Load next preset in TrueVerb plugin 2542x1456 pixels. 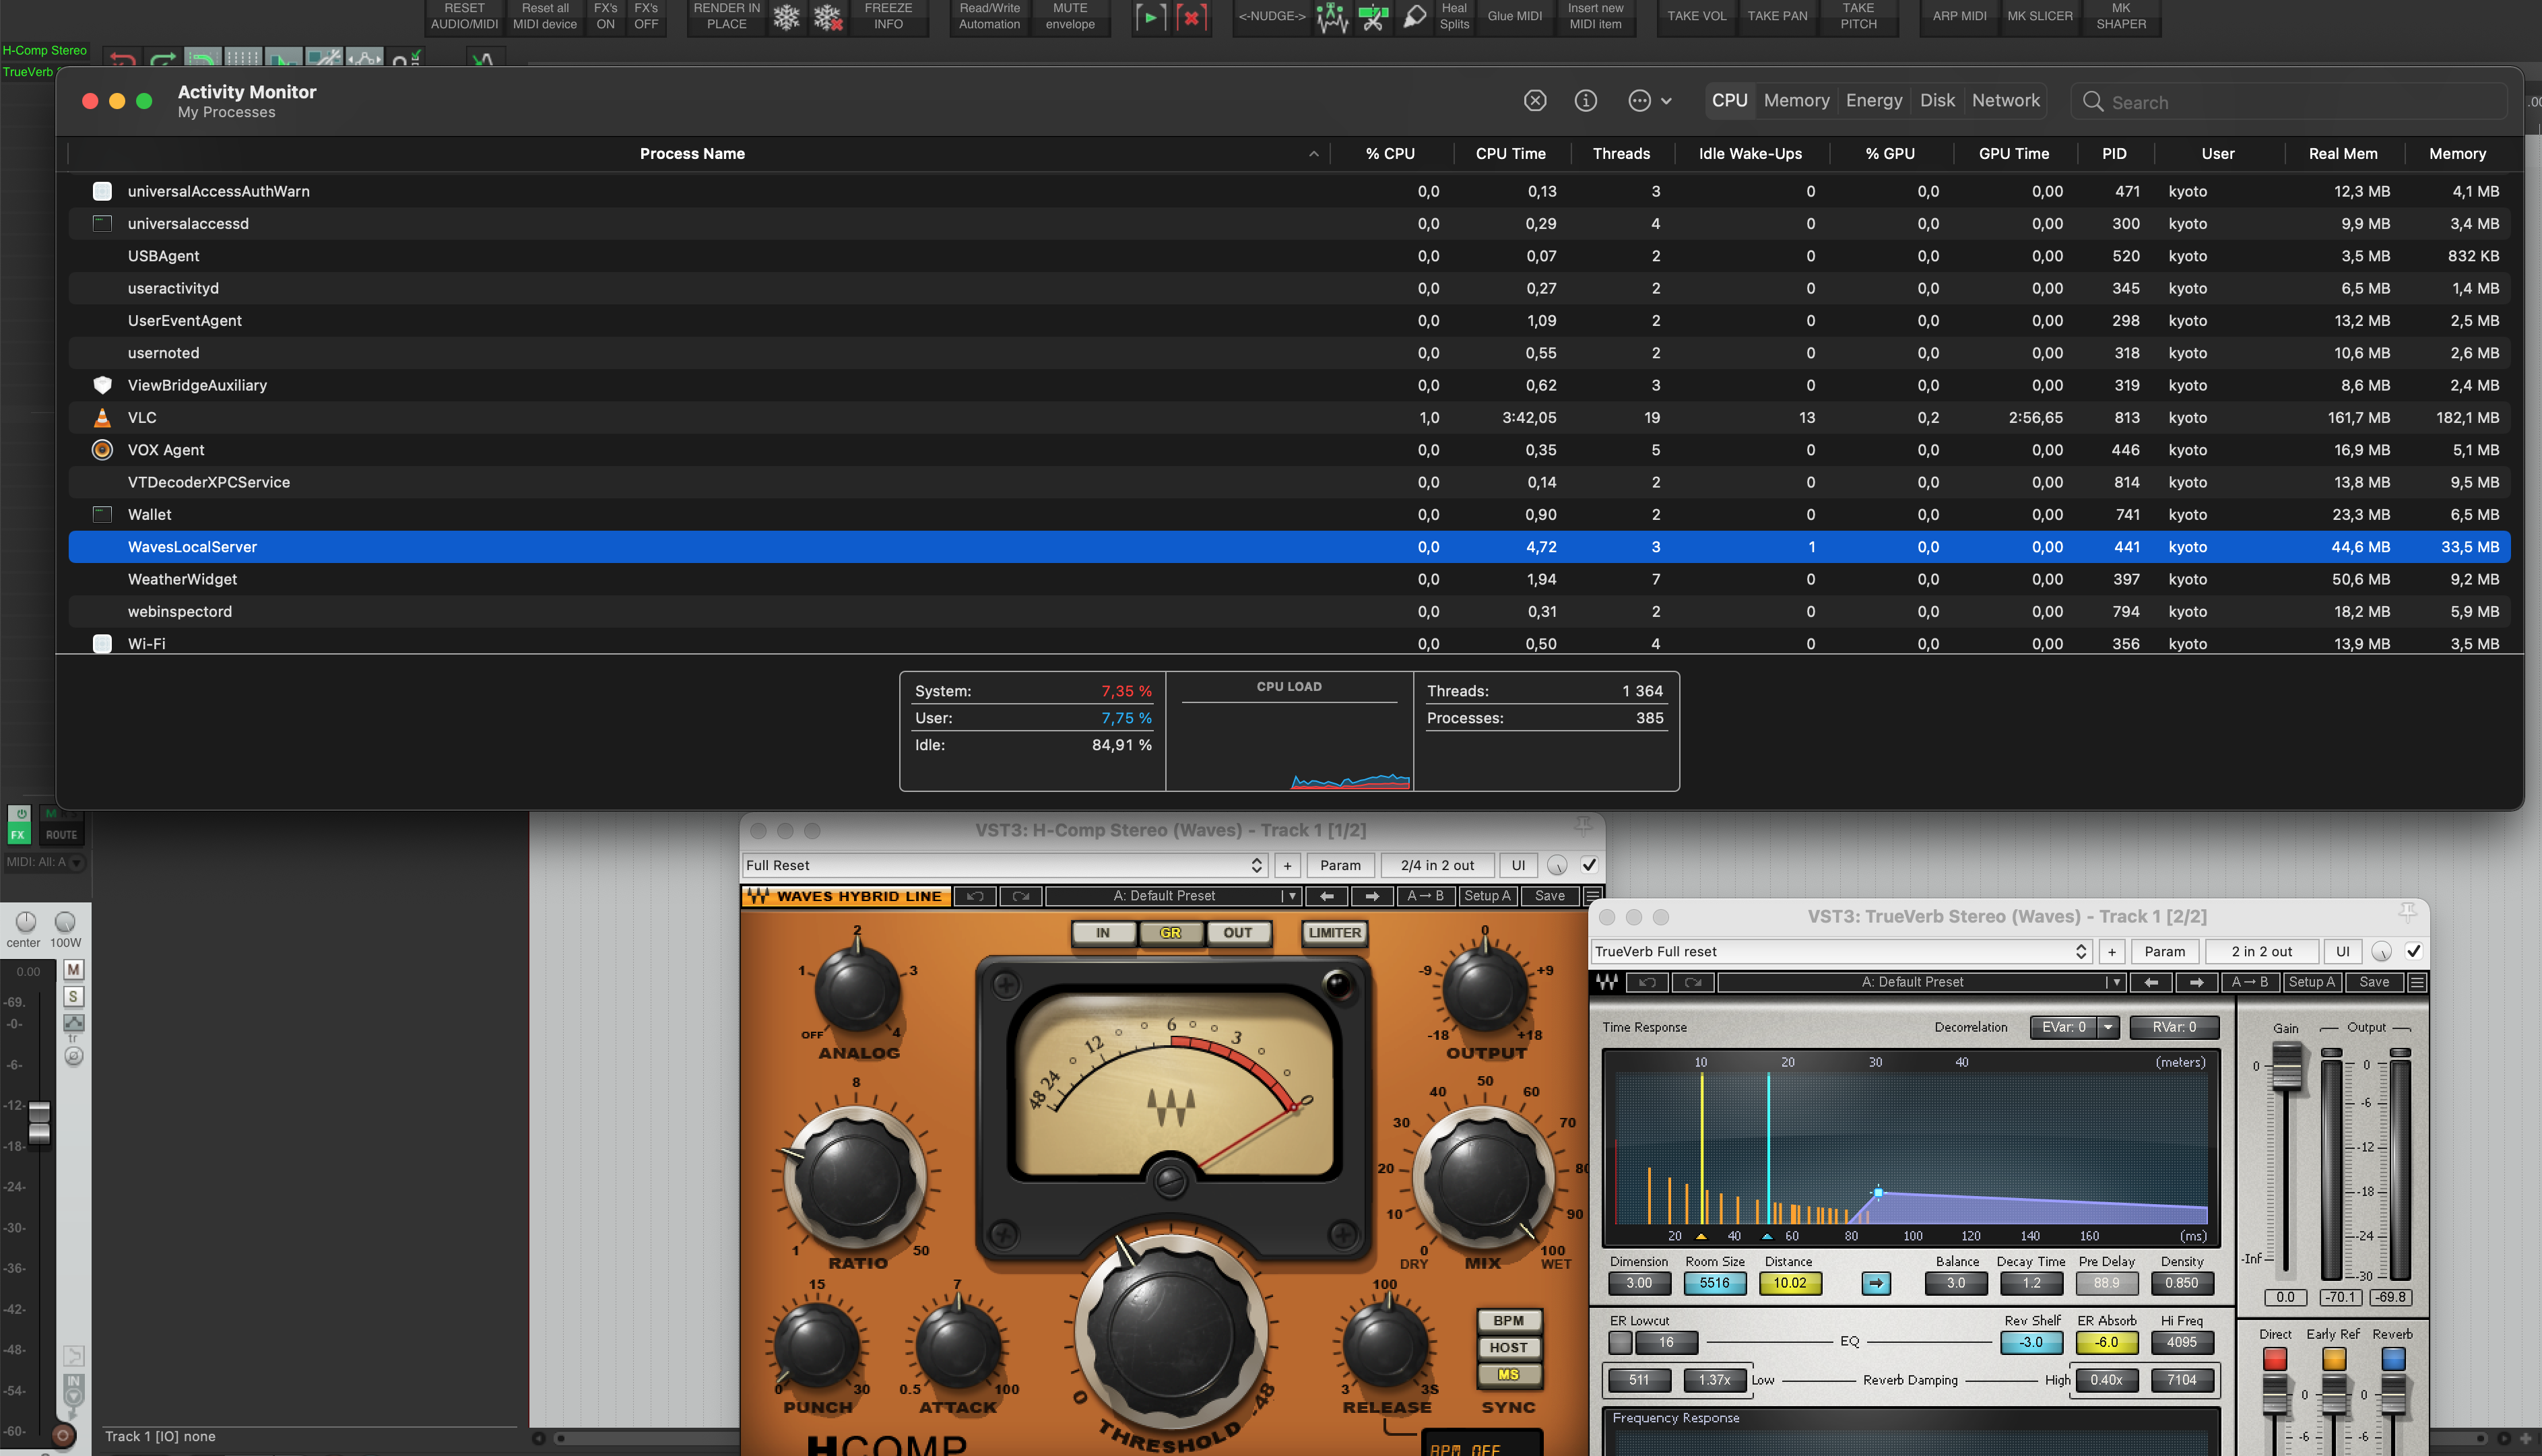(x=2196, y=983)
